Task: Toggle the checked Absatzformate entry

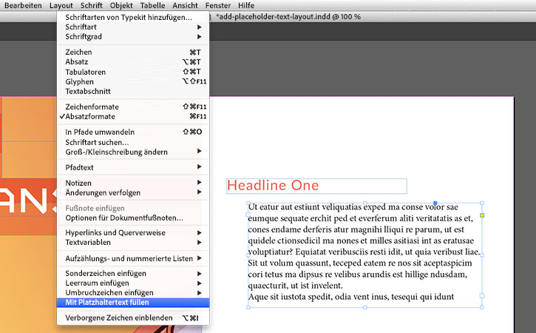Action: coord(133,116)
